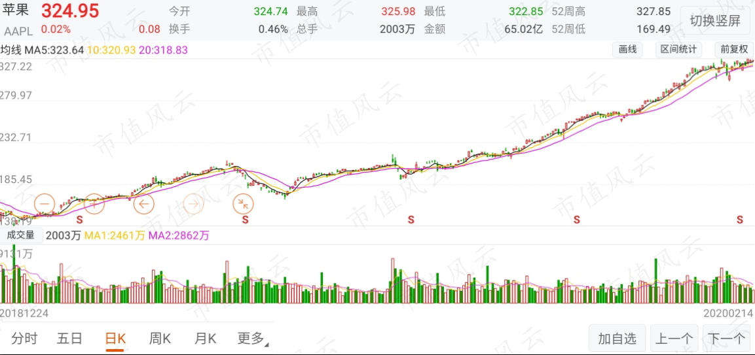Go to previous stock with 上一个

(674, 339)
